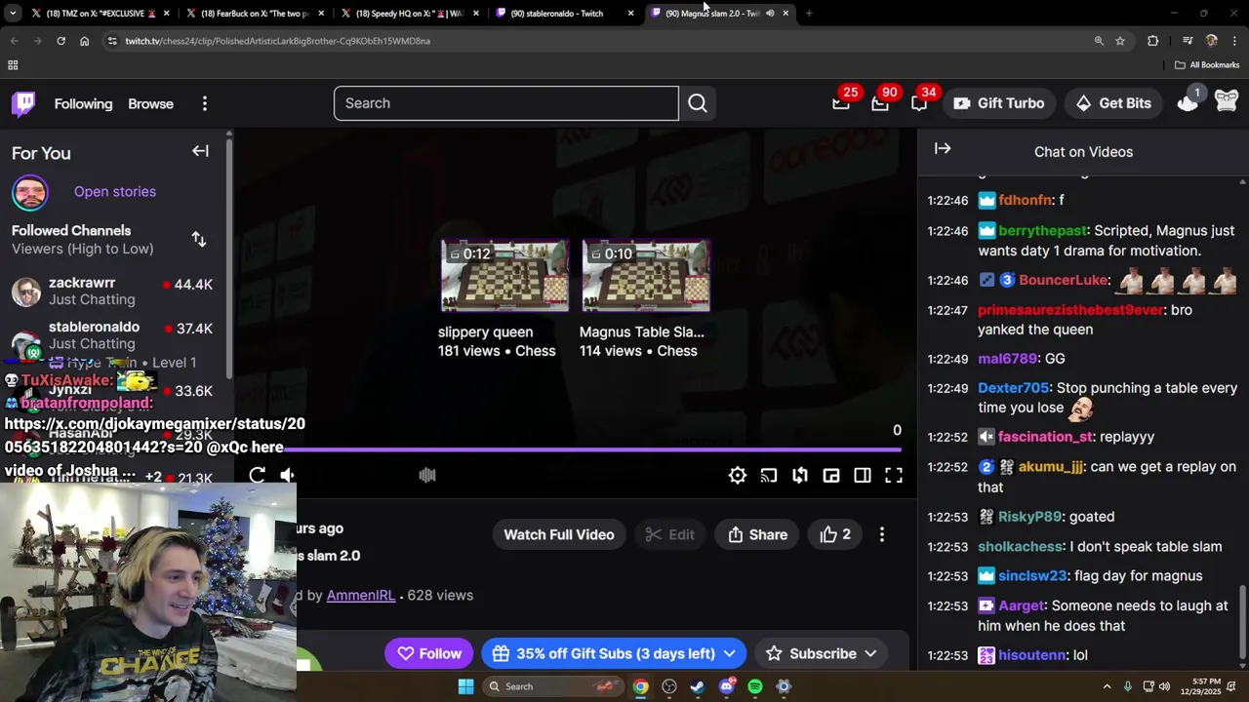The width and height of the screenshot is (1249, 702).
Task: Open the zoom magnifier in address bar
Action: click(1099, 41)
